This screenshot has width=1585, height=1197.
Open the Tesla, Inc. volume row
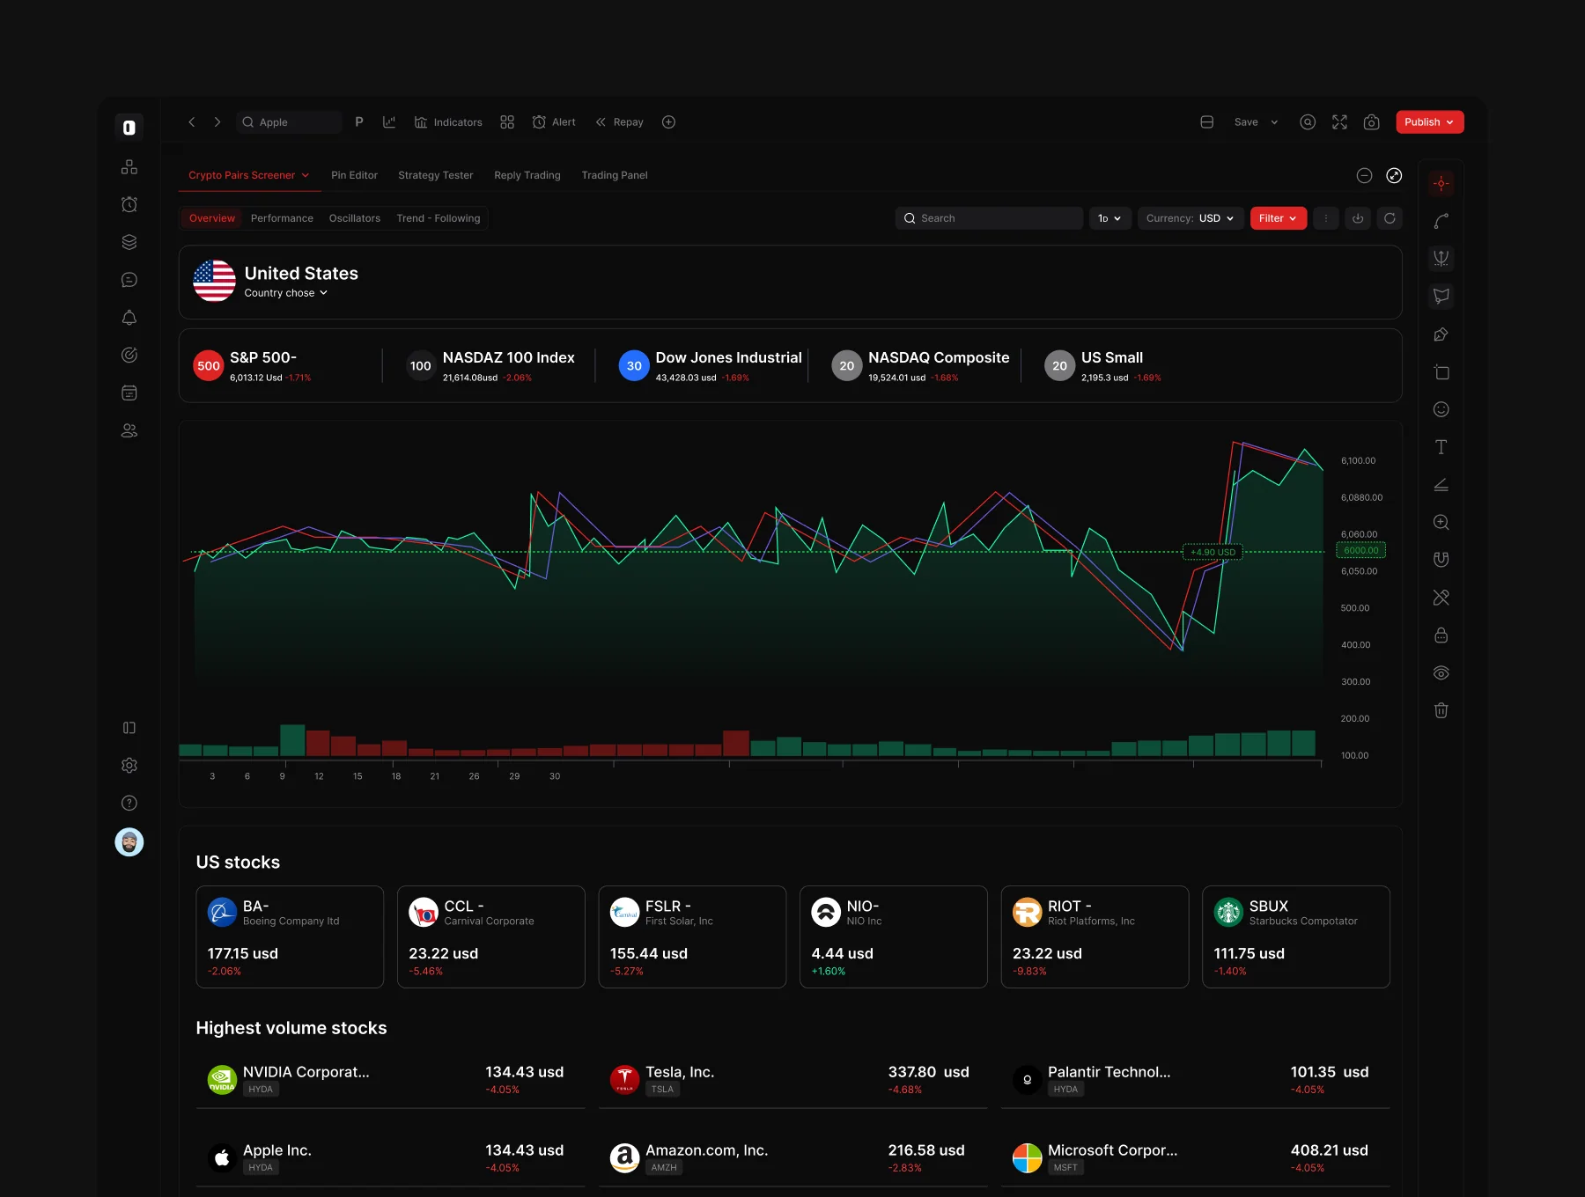(792, 1080)
